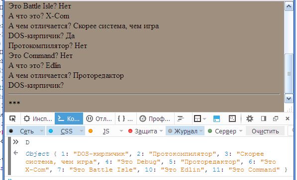Image resolution: width=297 pixels, height=180 pixels.
Task: Expand the Журнал filter dropdown arrow
Action: click(x=201, y=131)
